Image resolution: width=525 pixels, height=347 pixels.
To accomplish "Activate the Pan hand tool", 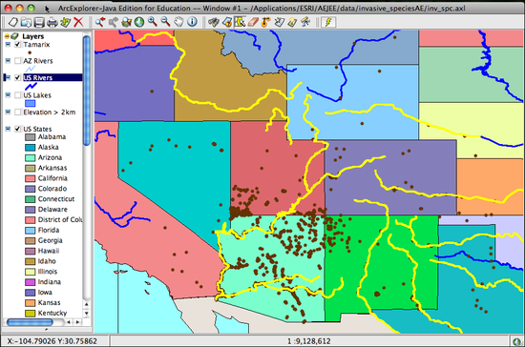I will 178,22.
